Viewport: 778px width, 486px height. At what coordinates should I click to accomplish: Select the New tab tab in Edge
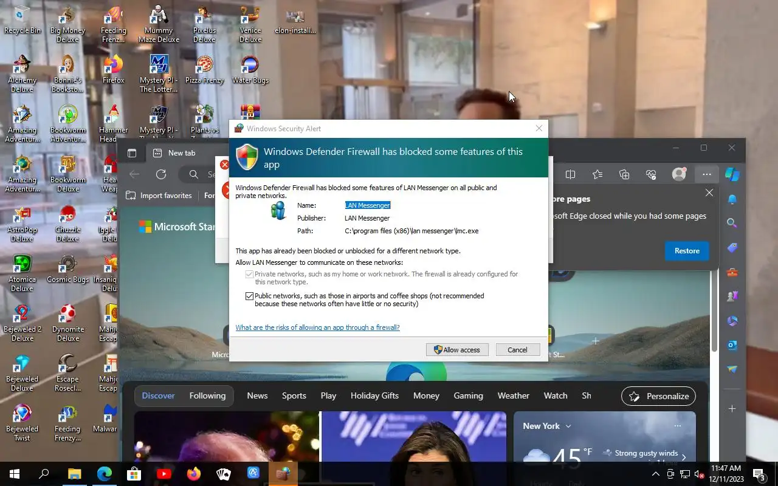[181, 153]
